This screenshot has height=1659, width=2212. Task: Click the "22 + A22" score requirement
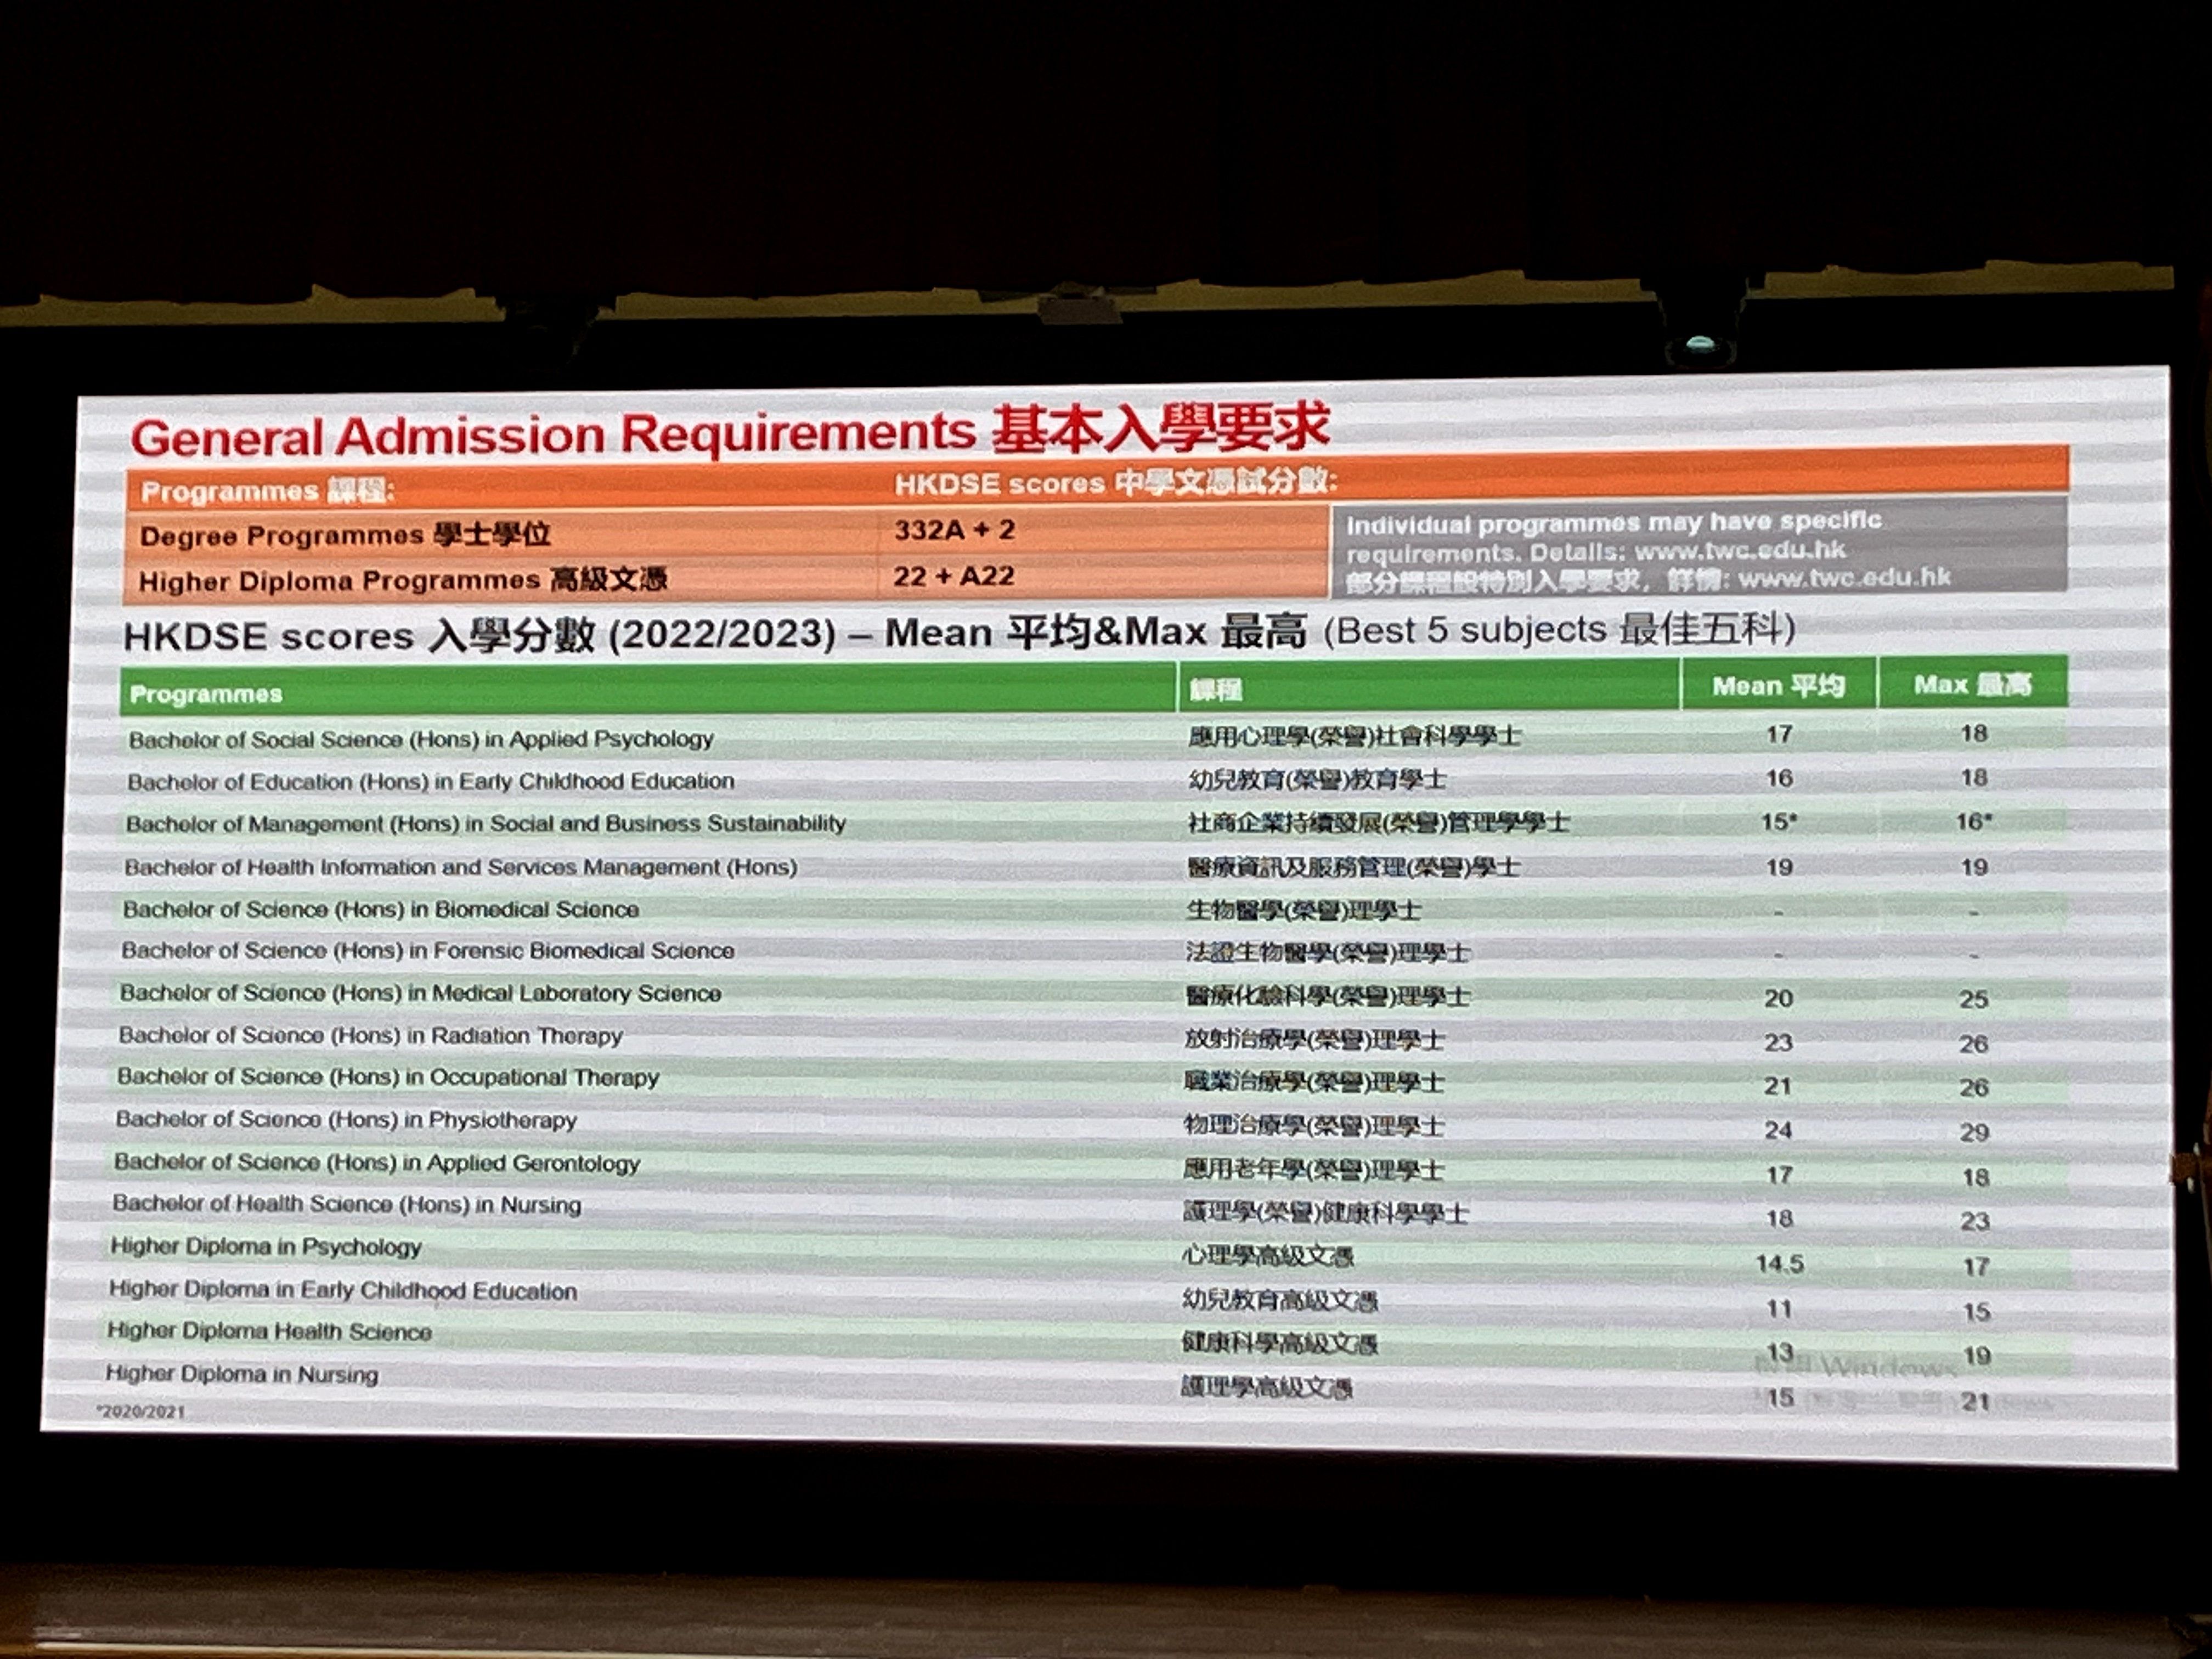[x=953, y=576]
